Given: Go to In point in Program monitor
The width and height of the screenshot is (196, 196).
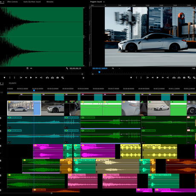Looking at the screenshot, I should (x=148, y=78).
